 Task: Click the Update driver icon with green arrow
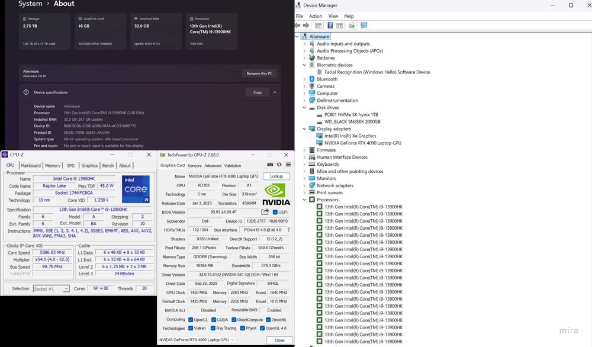[x=352, y=25]
